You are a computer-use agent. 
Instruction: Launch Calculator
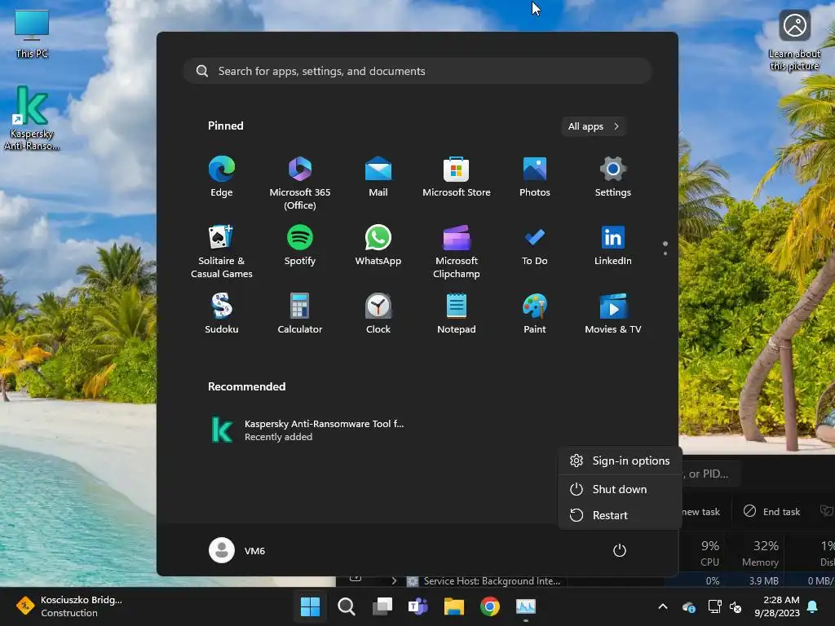(300, 314)
